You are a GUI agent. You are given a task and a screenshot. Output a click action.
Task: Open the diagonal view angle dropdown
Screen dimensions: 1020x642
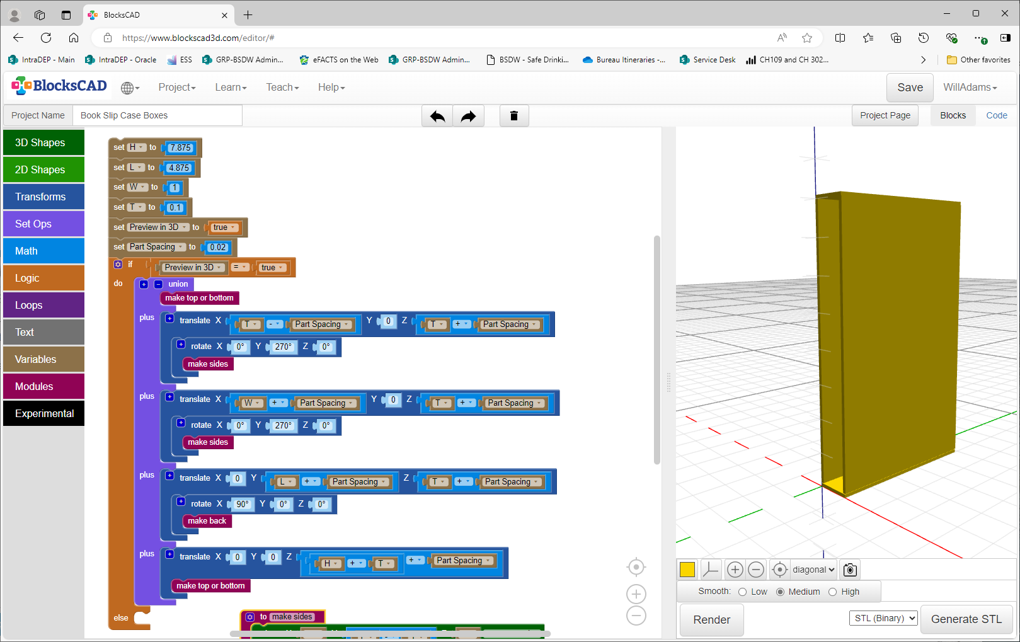tap(813, 570)
